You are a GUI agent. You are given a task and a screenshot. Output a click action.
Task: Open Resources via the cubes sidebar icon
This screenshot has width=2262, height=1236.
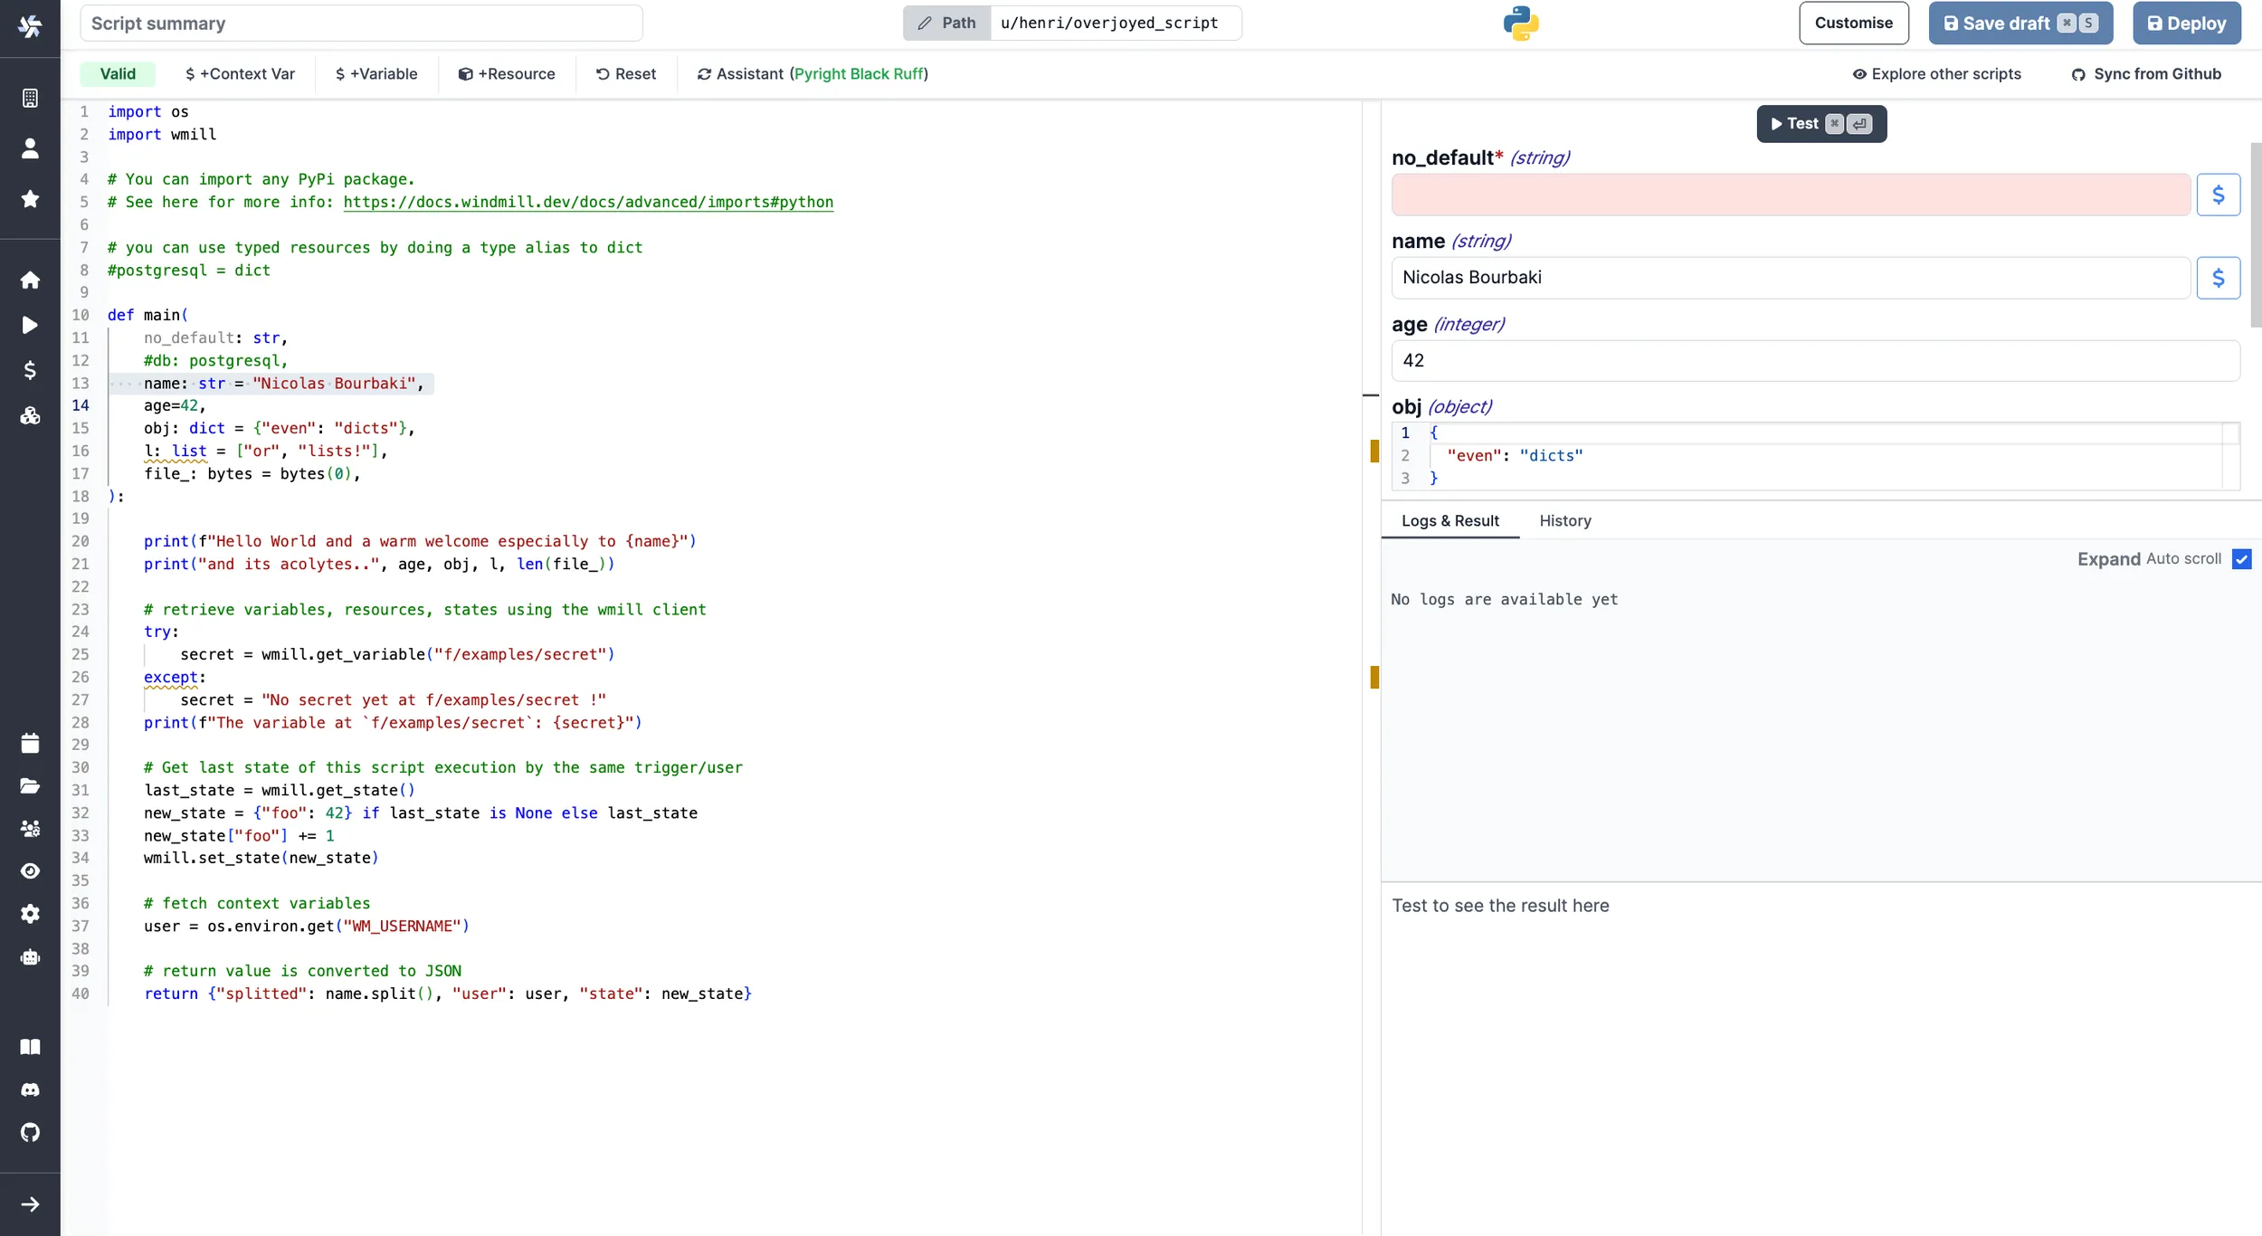30,416
